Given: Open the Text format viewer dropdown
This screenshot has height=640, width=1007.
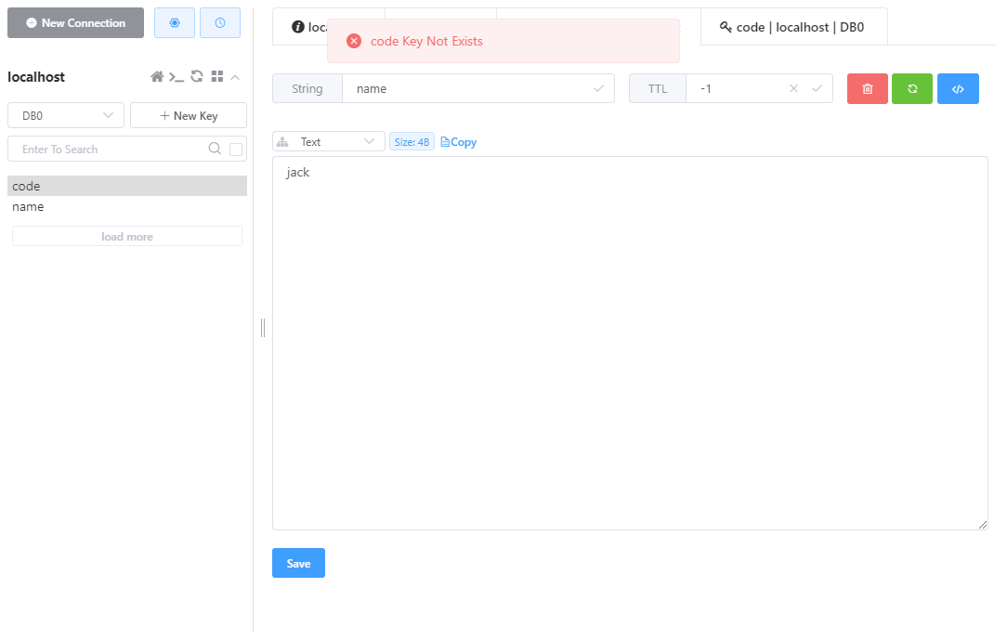Looking at the screenshot, I should click(x=329, y=142).
